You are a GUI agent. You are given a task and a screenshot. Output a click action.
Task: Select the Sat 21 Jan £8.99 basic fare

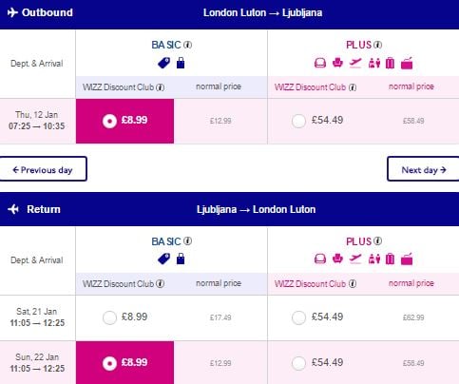pyautogui.click(x=109, y=317)
